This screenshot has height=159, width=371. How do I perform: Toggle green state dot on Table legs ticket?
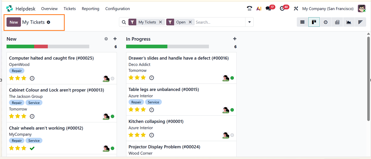point(232,110)
